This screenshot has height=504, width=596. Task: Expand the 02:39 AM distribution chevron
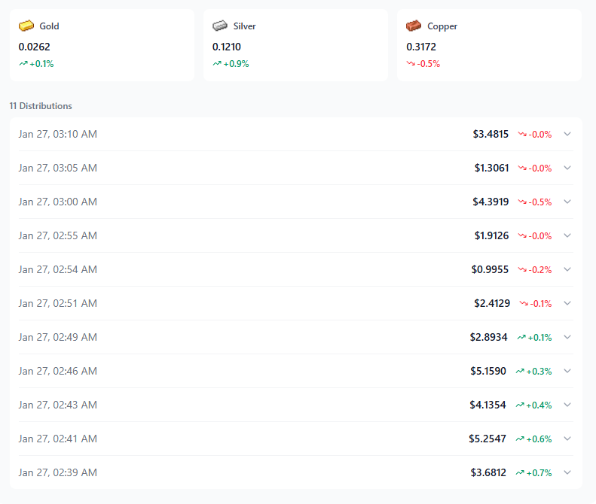coord(567,472)
